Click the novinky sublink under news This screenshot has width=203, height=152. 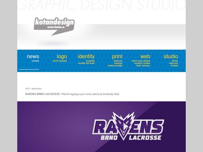[x=35, y=61]
